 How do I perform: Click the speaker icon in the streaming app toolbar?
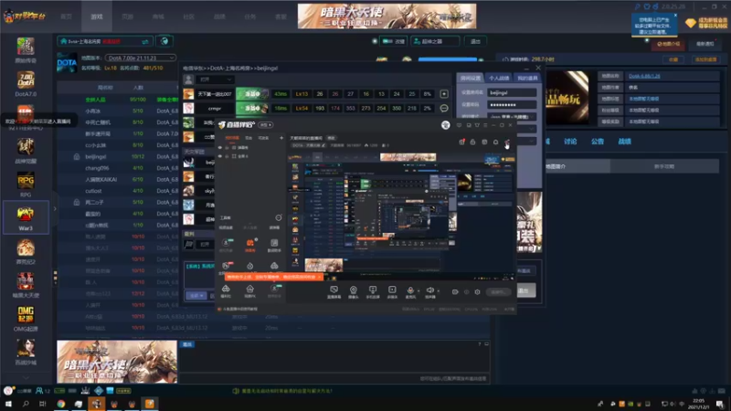click(x=429, y=290)
